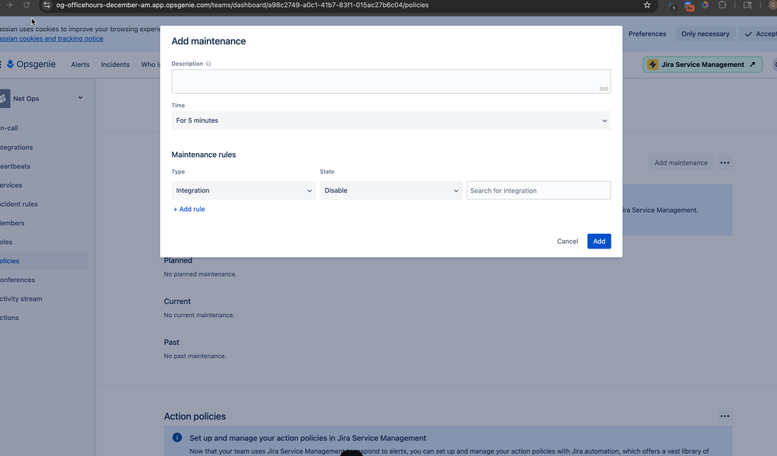Screen dimensions: 777x456
Task: Click the Net Ops team avatar icon
Action: point(4,99)
